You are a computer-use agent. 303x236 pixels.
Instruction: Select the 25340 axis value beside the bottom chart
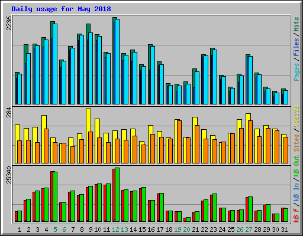point(9,175)
